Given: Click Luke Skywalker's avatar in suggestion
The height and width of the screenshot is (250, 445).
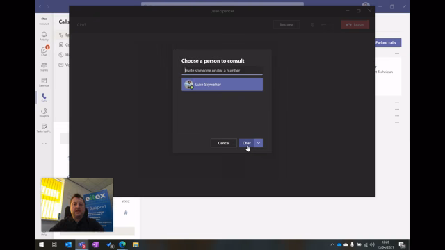Looking at the screenshot, I should [x=188, y=85].
